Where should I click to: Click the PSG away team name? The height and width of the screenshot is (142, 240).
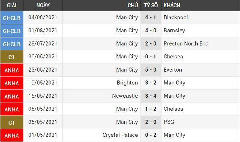169,122
